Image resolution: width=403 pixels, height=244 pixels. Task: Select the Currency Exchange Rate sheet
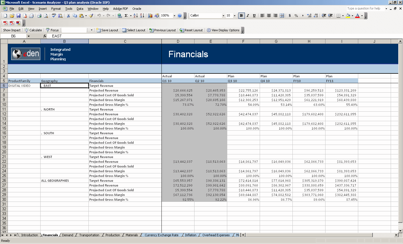click(162, 235)
